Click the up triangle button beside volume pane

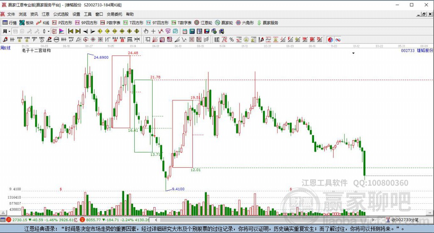tap(3, 213)
